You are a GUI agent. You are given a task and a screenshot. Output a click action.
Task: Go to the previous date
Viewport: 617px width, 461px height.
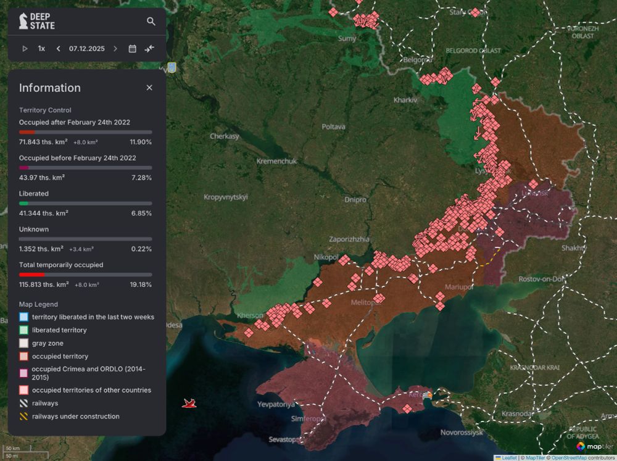coord(59,49)
